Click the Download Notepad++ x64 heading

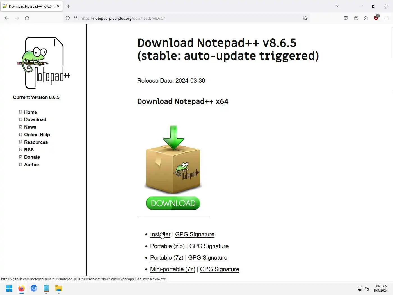tap(183, 101)
